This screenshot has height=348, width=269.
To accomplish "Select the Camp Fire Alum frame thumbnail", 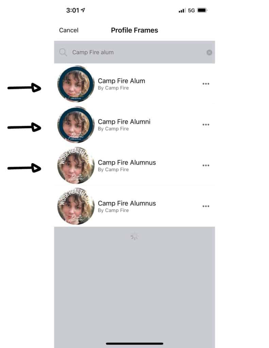I will coord(76,84).
